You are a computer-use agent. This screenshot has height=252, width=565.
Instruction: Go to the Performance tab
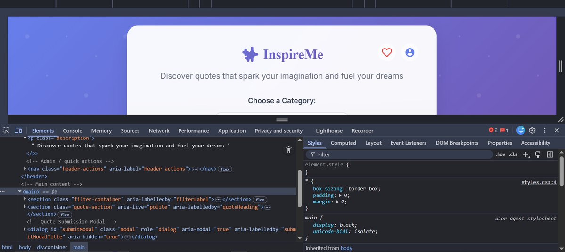coord(194,130)
